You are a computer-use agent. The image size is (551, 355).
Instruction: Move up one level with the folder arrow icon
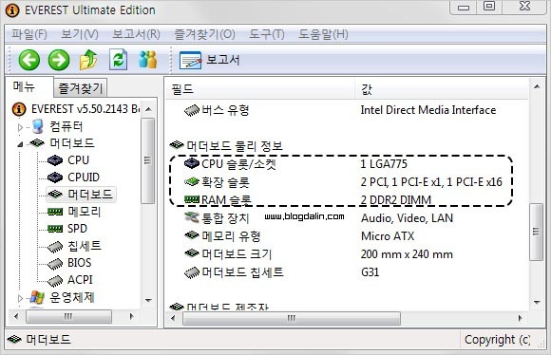[88, 60]
